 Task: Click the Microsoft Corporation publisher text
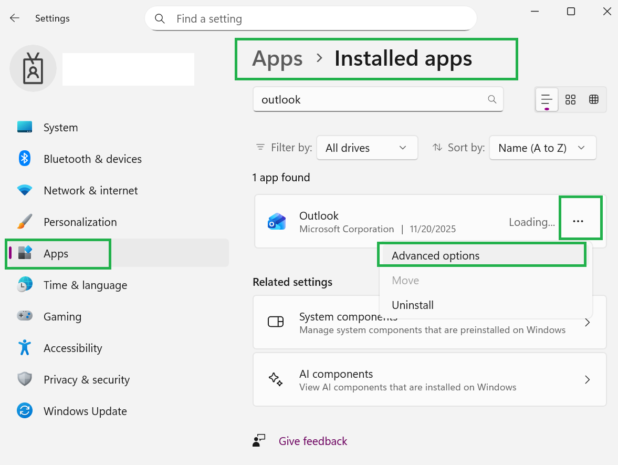[347, 229]
